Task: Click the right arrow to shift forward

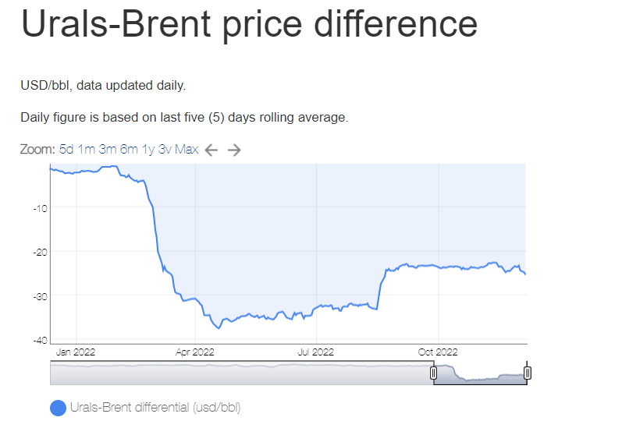Action: point(234,150)
